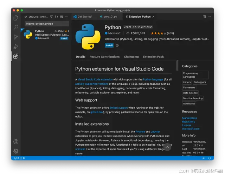Image resolution: width=225 pixels, height=175 pixels.
Task: Open the Jupyter link
Action: 155,132
